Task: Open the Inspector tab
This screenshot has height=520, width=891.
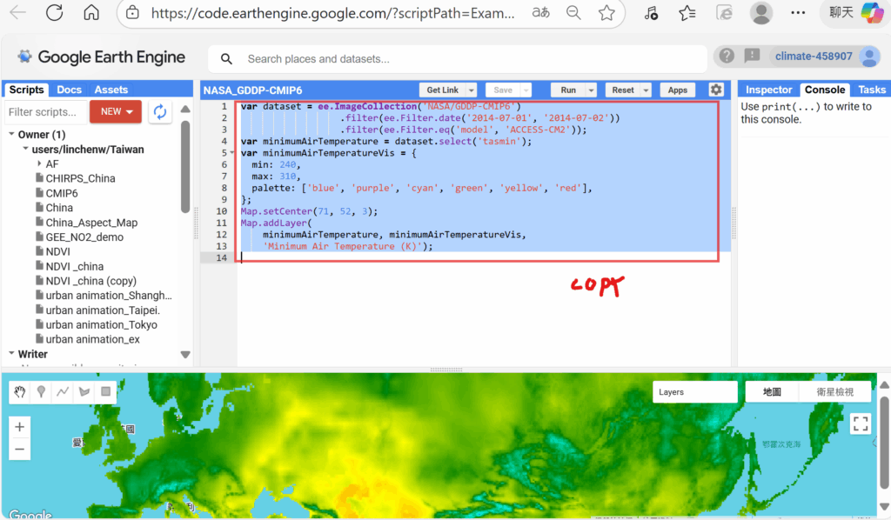Action: point(768,90)
